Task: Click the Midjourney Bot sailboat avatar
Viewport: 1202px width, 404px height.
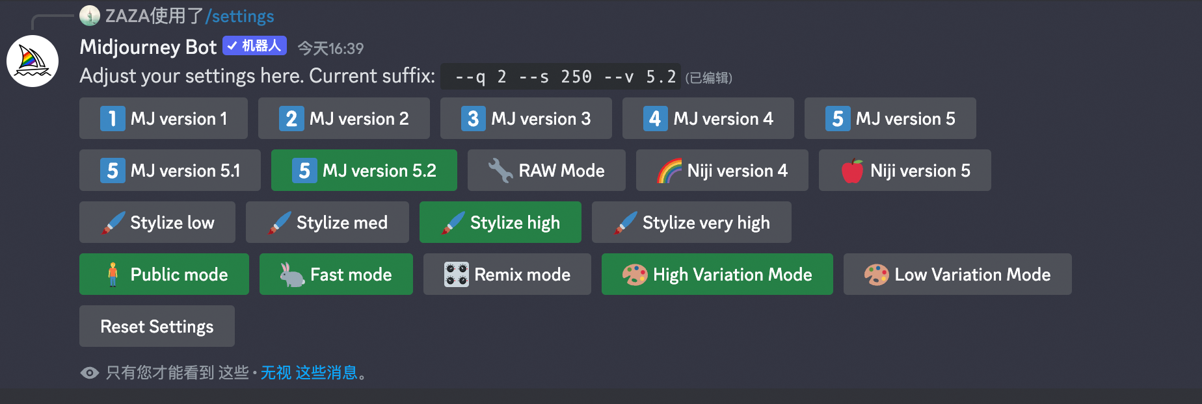Action: click(33, 61)
